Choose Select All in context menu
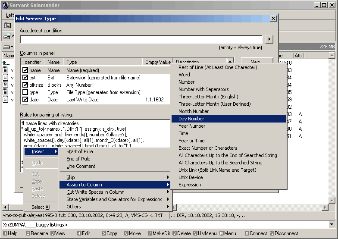338x239 pixels. tap(41, 207)
